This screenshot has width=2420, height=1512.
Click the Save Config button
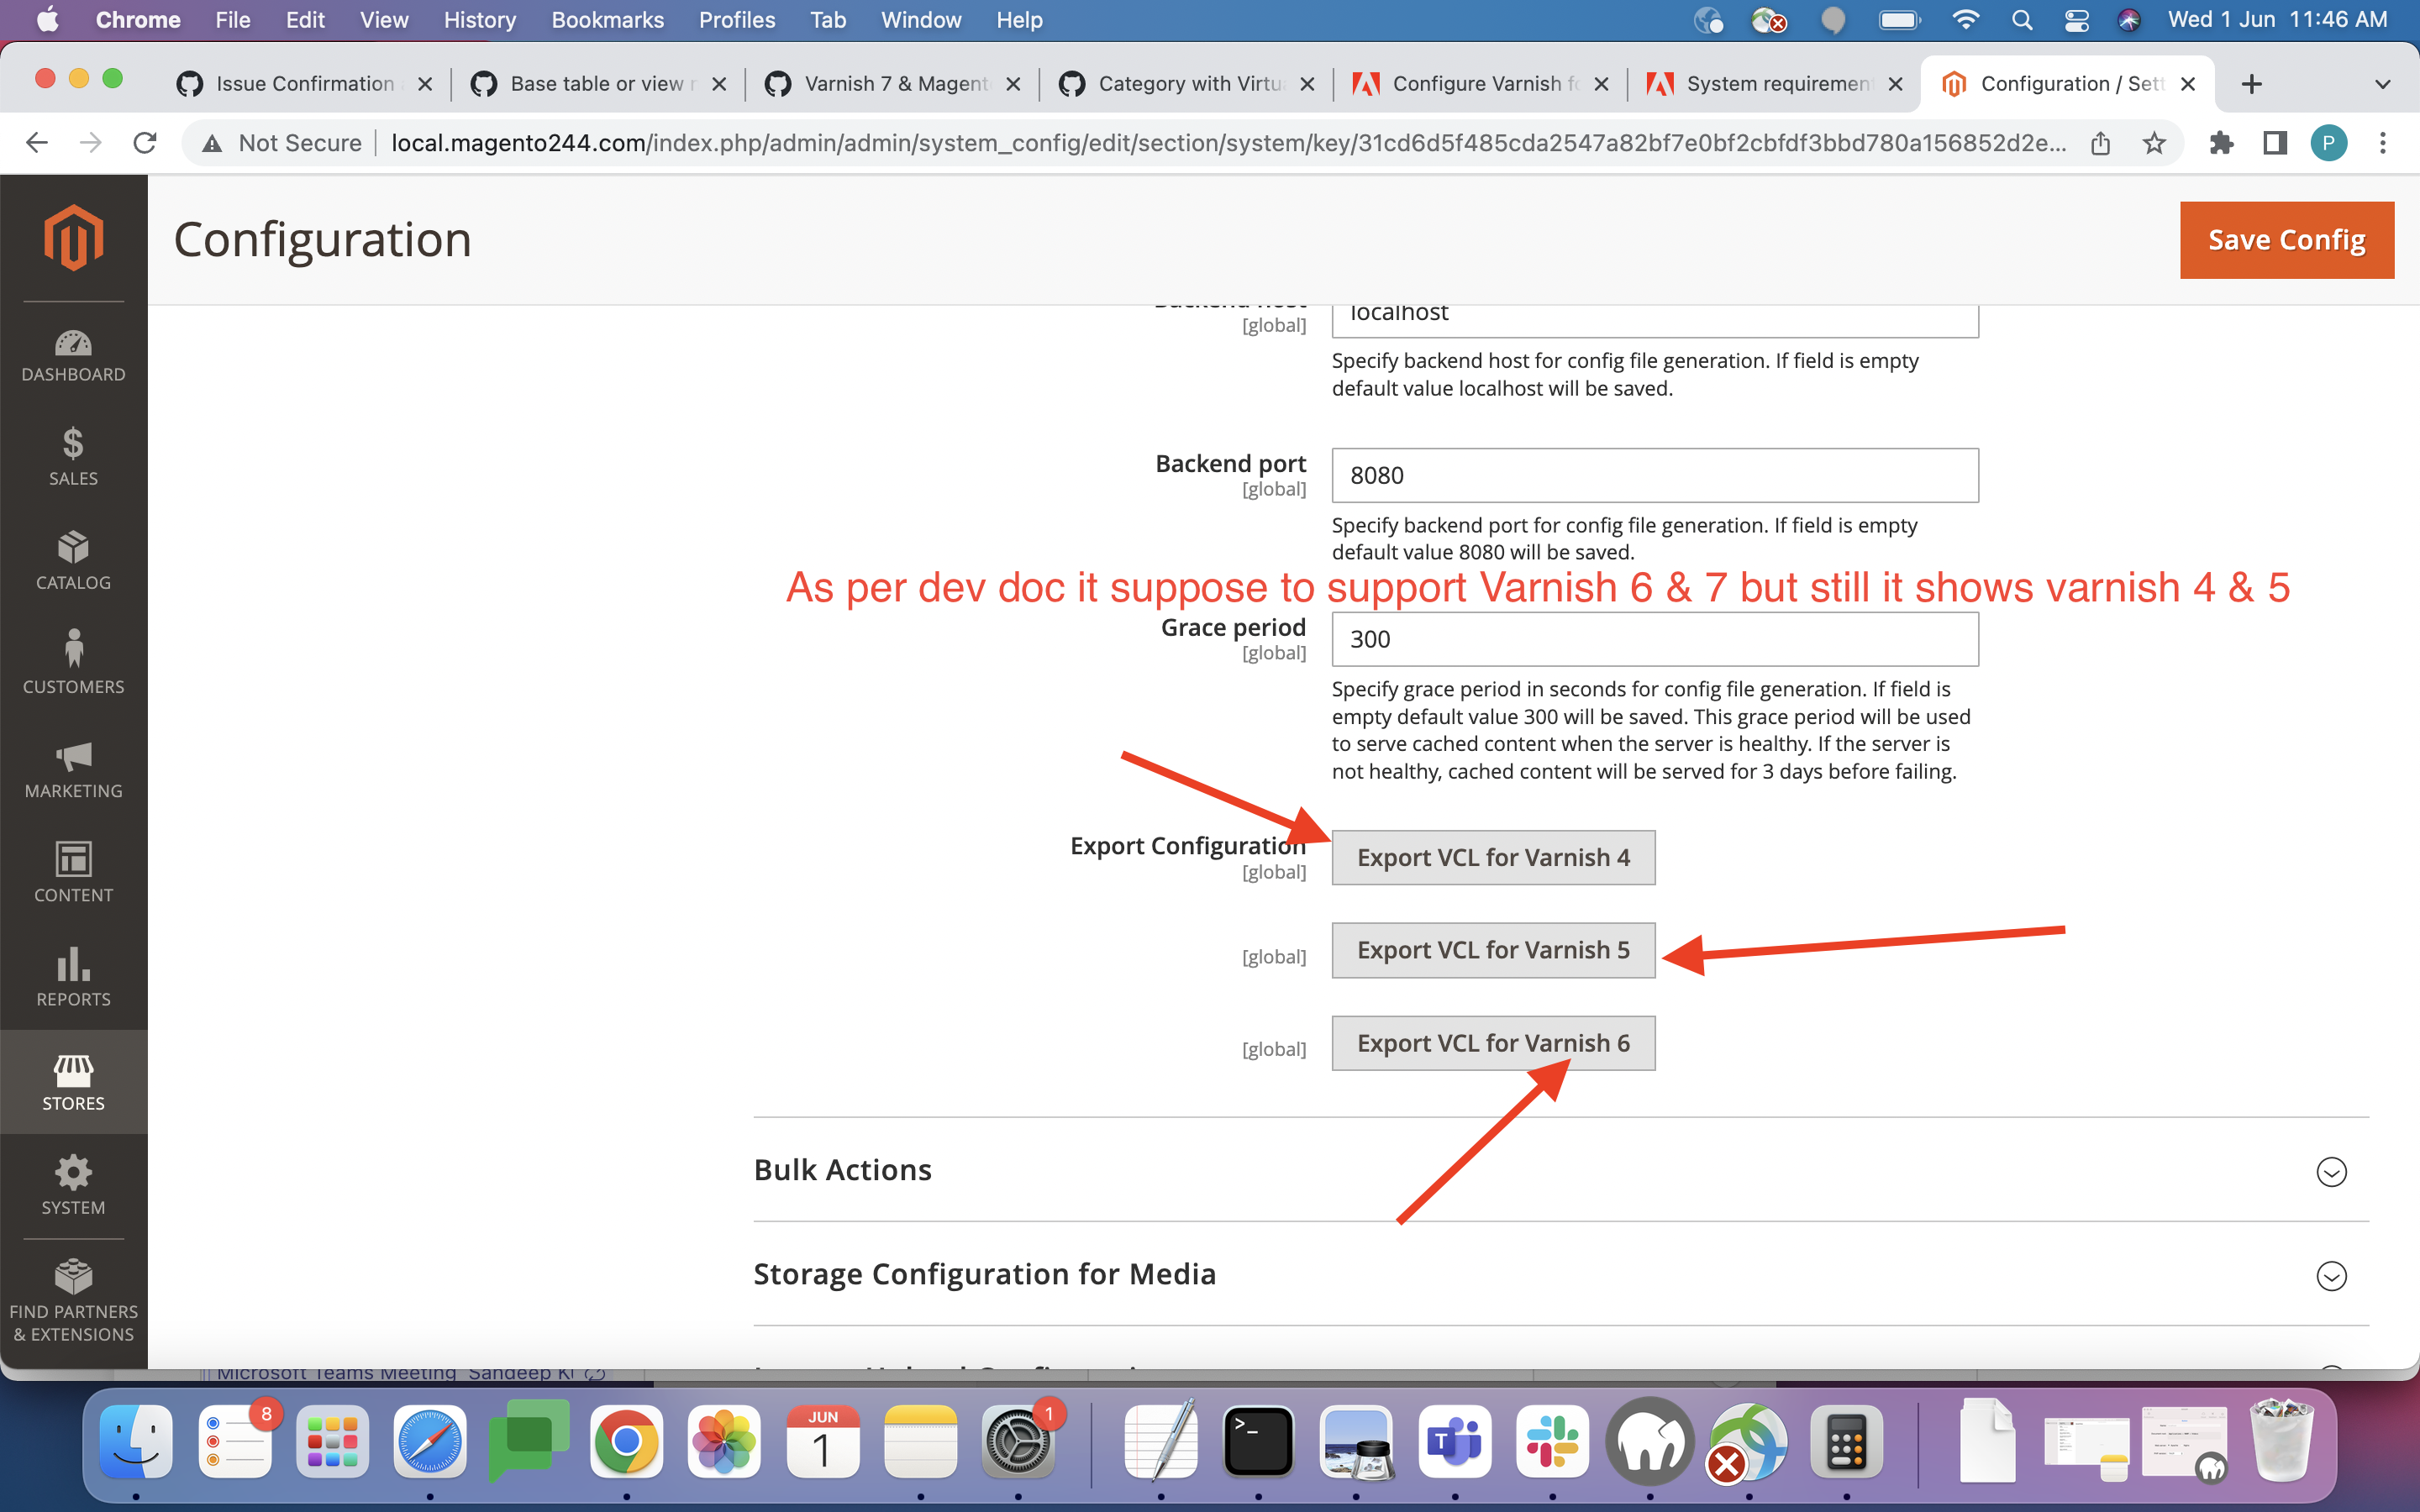pyautogui.click(x=2286, y=240)
